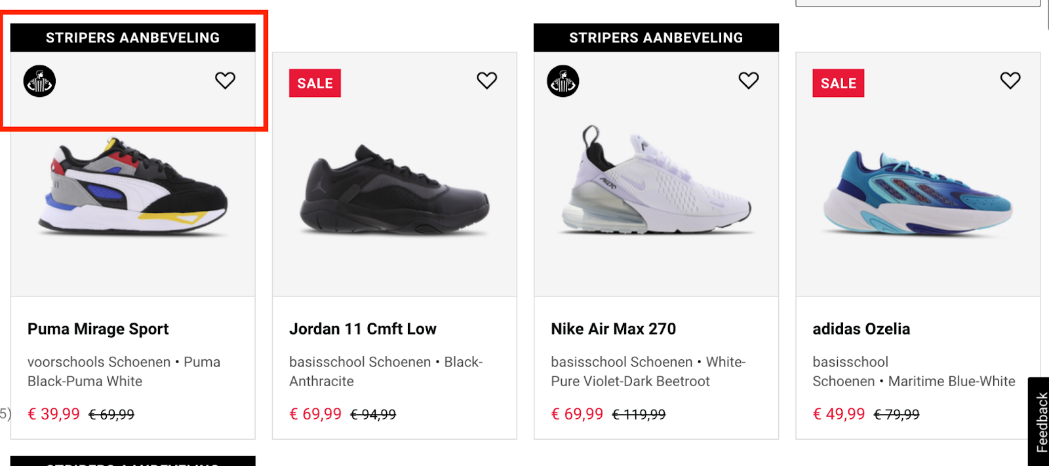Click the wishlist heart icon on adidas Ozelia

(x=1010, y=80)
